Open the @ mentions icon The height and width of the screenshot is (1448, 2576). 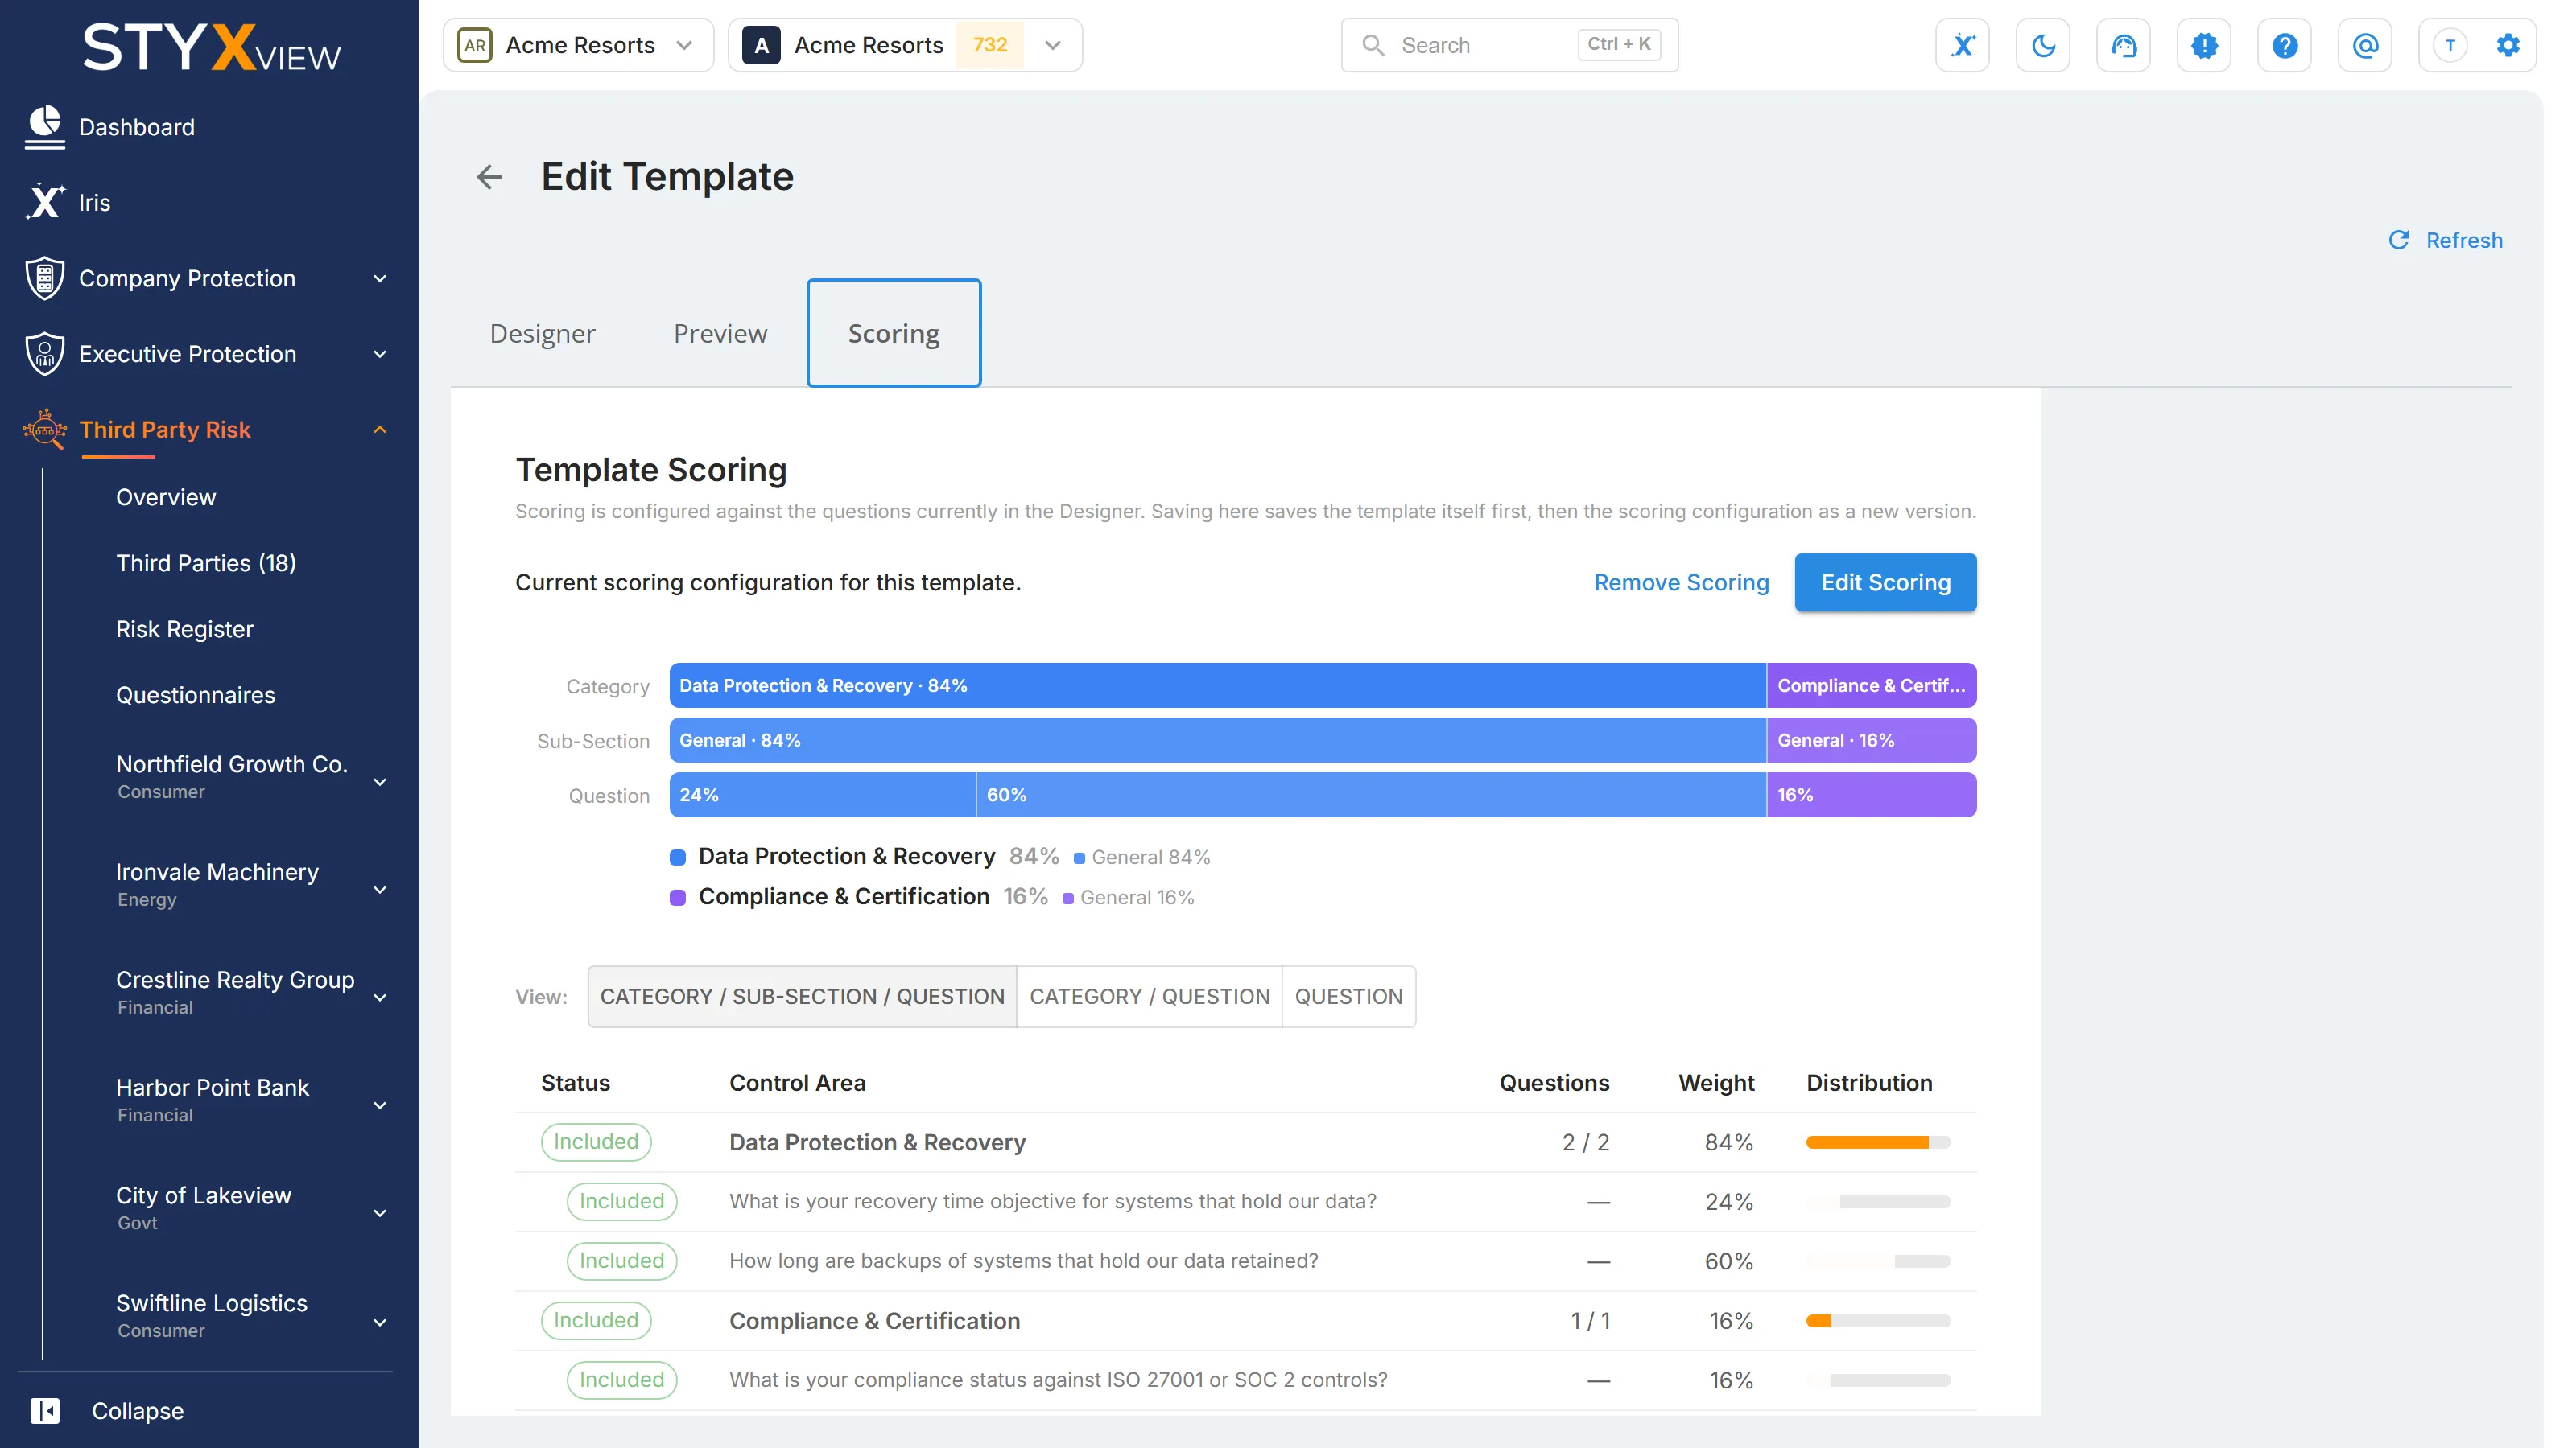tap(2365, 45)
